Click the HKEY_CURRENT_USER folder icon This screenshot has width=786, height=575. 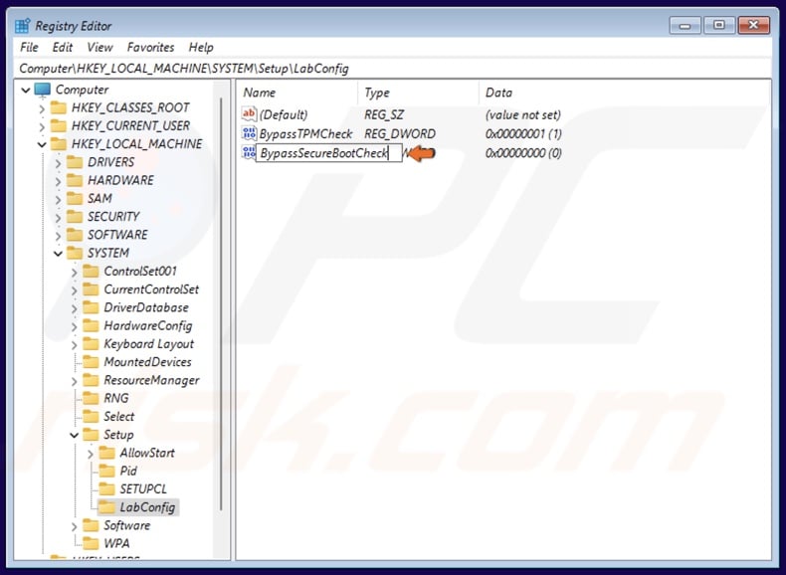[58, 125]
